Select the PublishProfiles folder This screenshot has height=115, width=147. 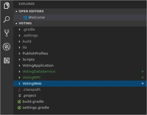[80, 54]
